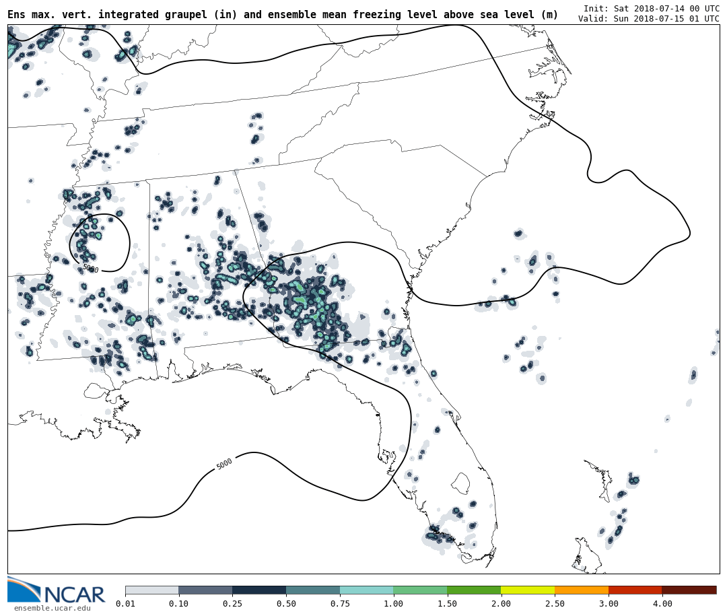Screen dimensions: 727x616
Task: Click the 5000 contour label over the Gulf
Action: coord(224,463)
